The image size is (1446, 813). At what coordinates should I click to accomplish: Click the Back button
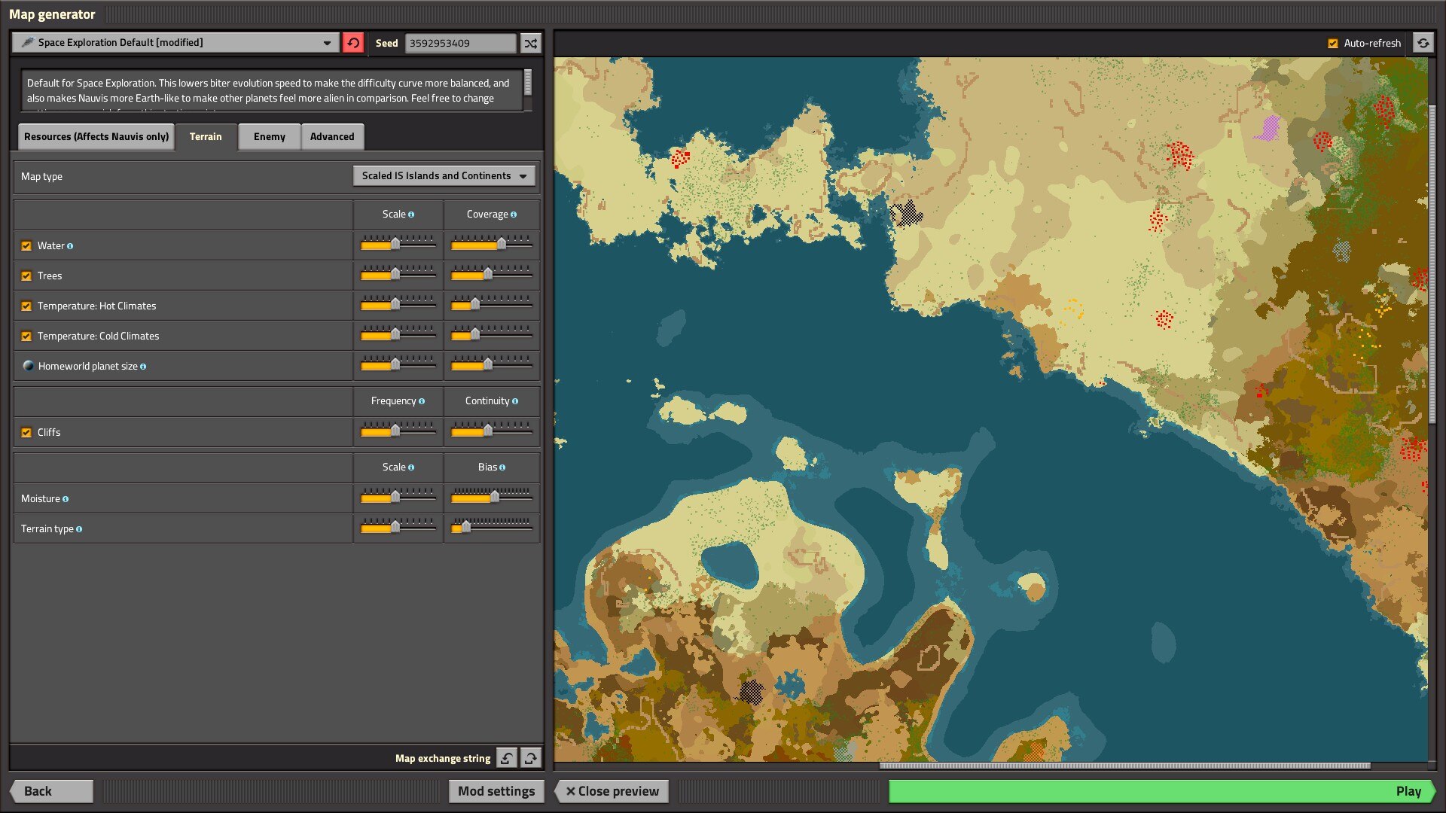tap(51, 791)
